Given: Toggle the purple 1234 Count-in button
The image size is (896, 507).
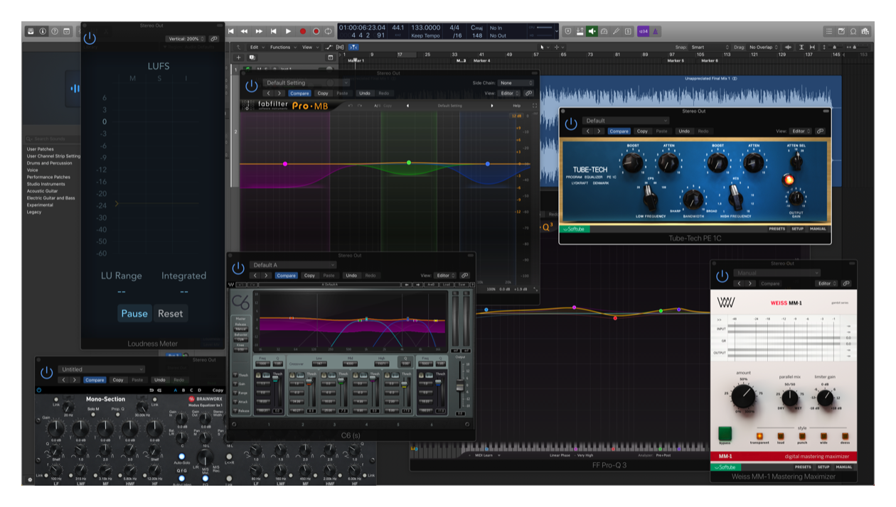Looking at the screenshot, I should tap(644, 31).
